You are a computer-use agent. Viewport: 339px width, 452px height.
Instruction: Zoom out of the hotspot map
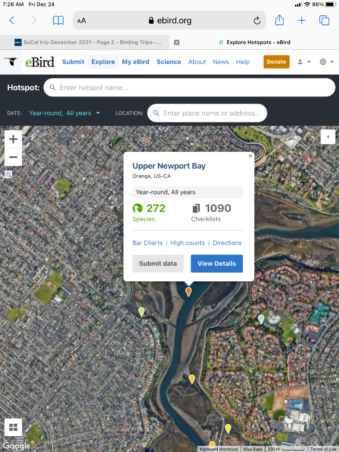coord(13,157)
